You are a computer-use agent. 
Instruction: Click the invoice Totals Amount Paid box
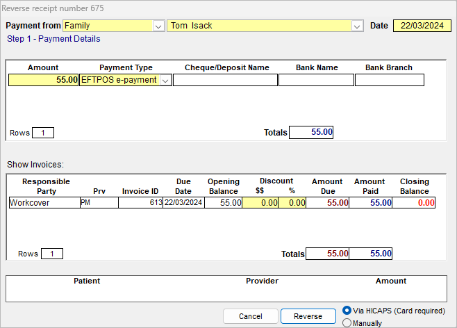370,254
